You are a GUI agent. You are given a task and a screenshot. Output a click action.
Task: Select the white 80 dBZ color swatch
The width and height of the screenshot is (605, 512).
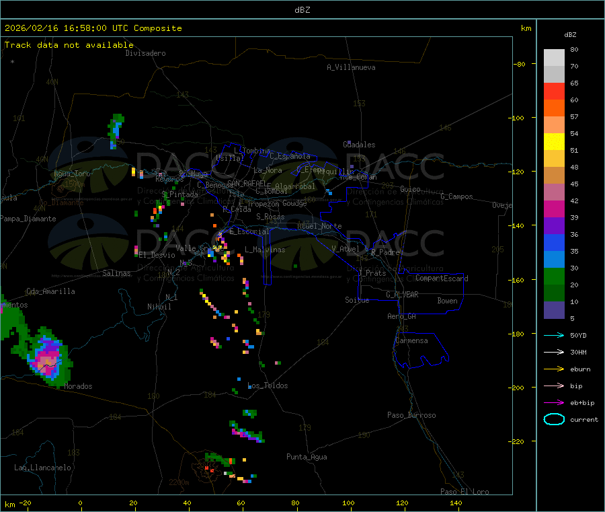coord(554,58)
